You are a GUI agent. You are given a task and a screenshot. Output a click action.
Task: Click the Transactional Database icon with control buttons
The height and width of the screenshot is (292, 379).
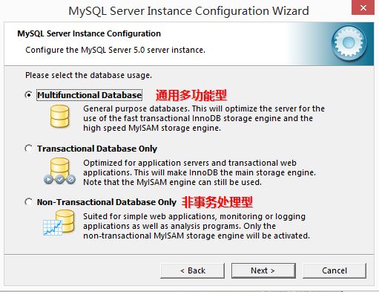pos(59,171)
